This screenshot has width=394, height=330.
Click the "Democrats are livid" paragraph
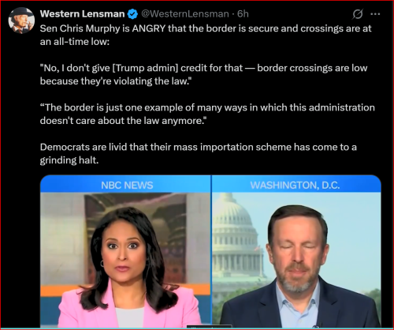click(x=199, y=153)
